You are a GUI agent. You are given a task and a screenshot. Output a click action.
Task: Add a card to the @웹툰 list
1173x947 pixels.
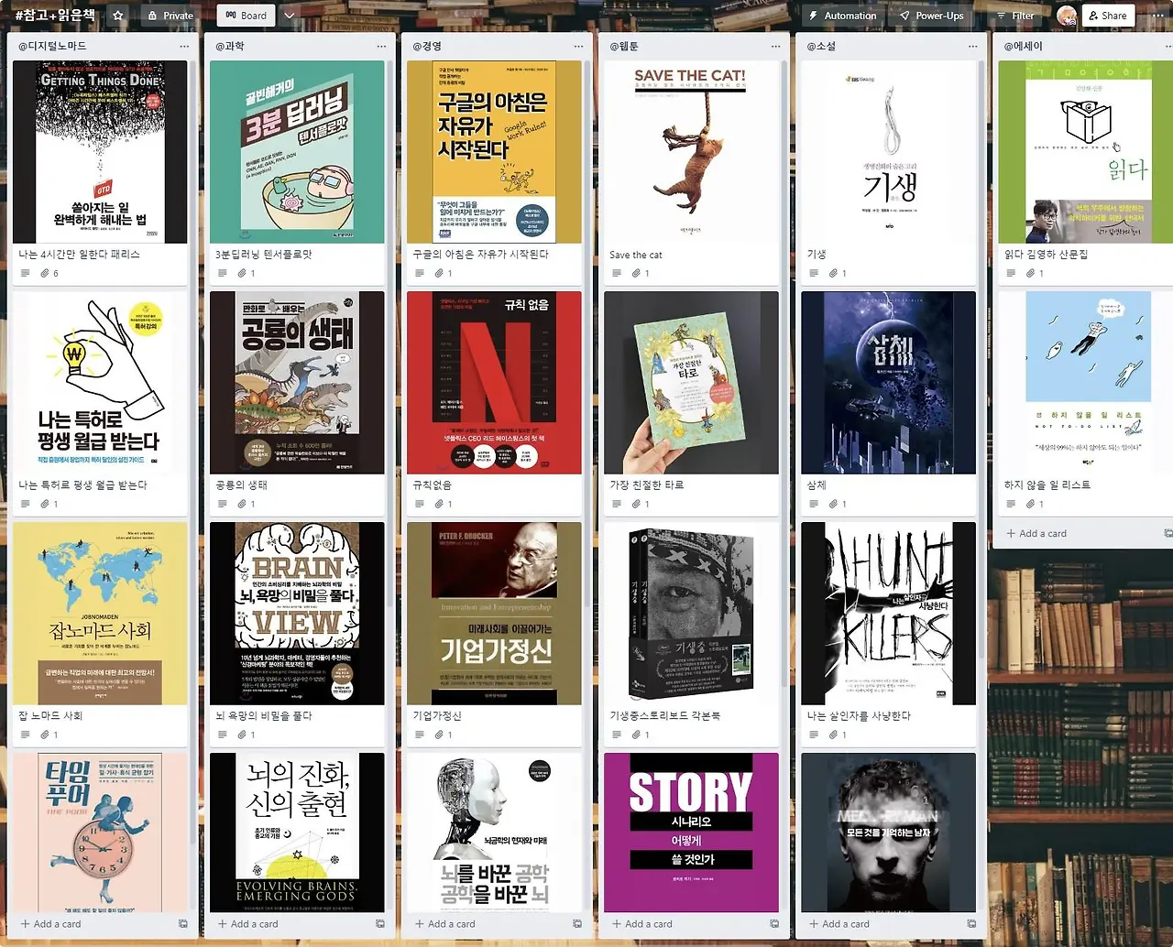(642, 924)
